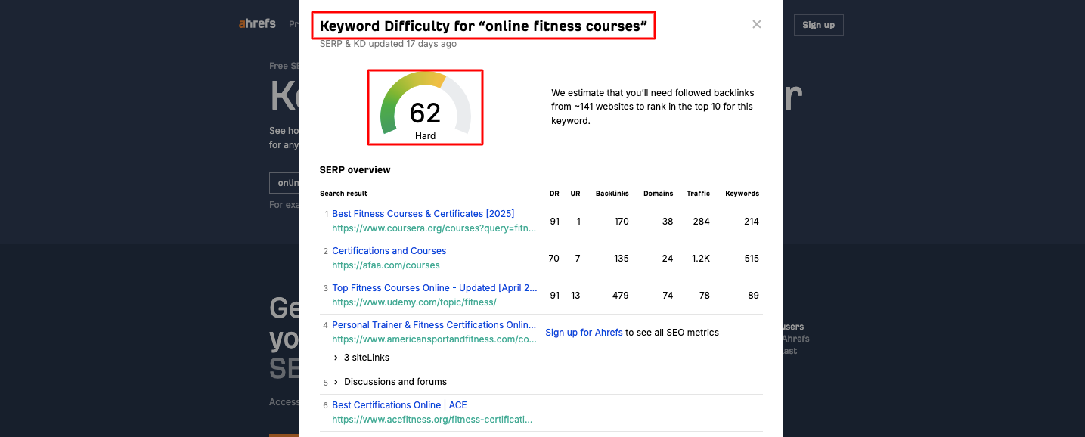Open the coursera.org courses URL
This screenshot has width=1085, height=437.
click(435, 228)
